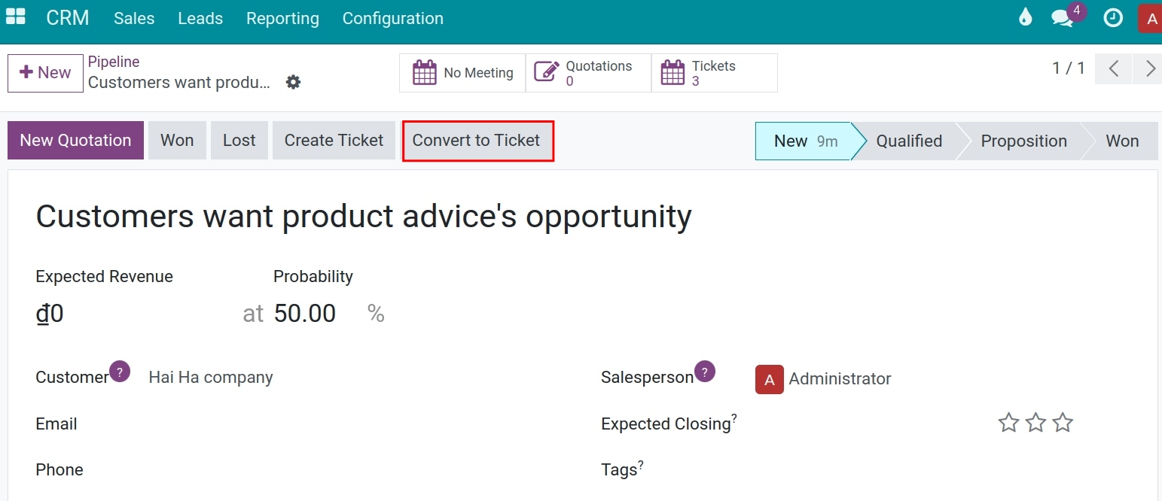1162x501 pixels.
Task: Open the apps grid menu icon
Action: [16, 17]
